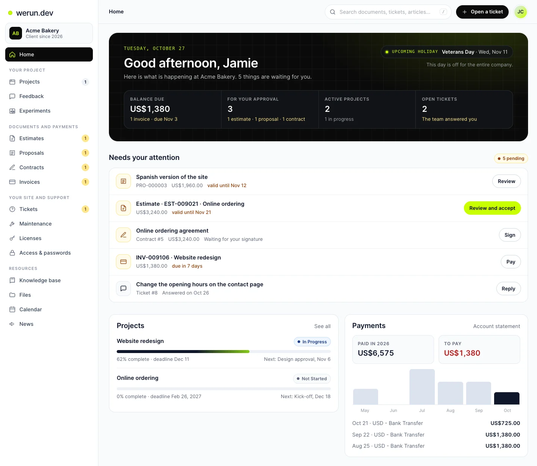The width and height of the screenshot is (537, 466).
Task: Focus the search documents field
Action: pos(388,12)
